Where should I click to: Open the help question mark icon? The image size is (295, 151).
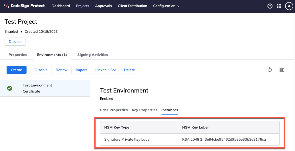pos(270,6)
